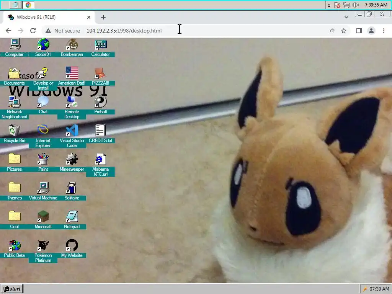This screenshot has height=294, width=392.
Task: Open the Cool folder
Action: (14, 220)
